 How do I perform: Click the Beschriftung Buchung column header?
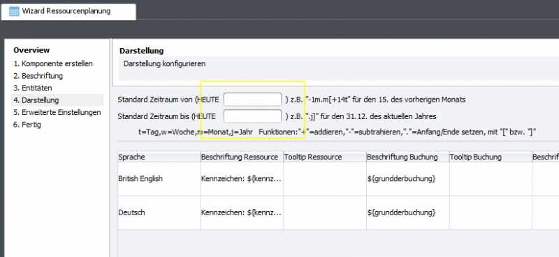pos(407,157)
